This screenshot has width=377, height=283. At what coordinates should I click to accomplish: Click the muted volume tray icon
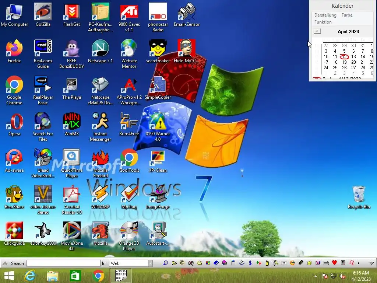[x=342, y=276]
